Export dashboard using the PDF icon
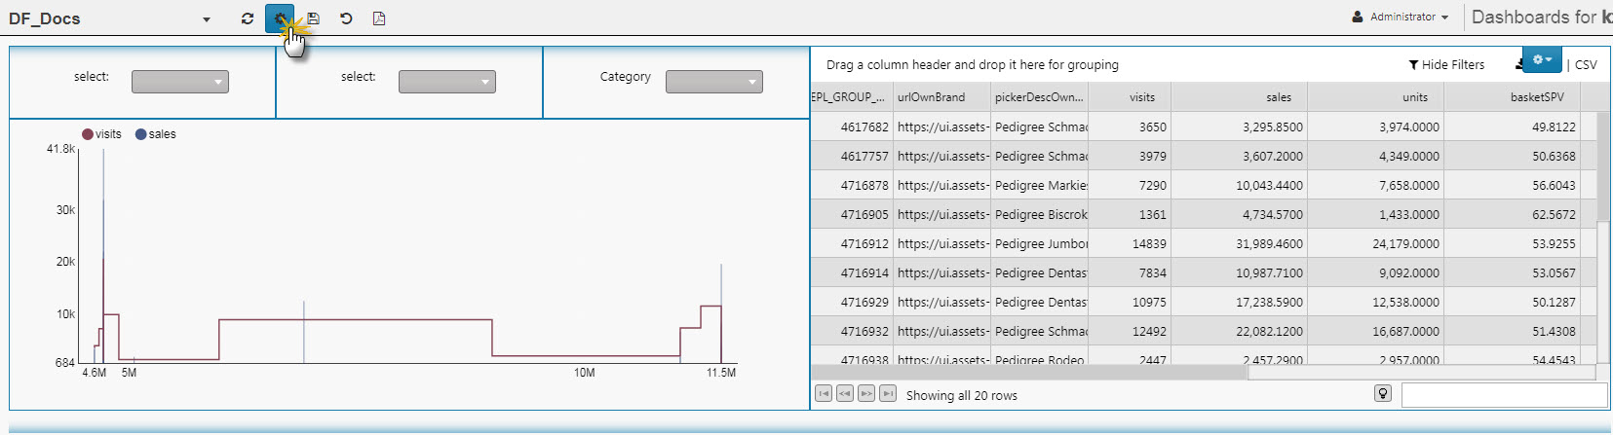1613x435 pixels. tap(379, 18)
